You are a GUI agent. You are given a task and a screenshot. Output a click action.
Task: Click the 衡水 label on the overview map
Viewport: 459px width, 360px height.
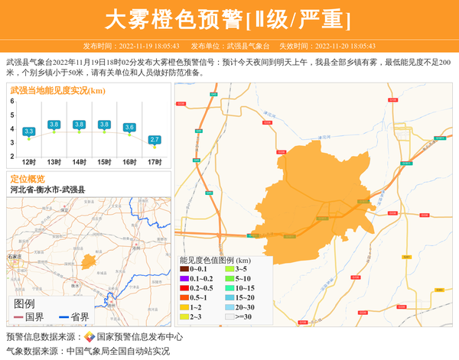click(x=75, y=286)
